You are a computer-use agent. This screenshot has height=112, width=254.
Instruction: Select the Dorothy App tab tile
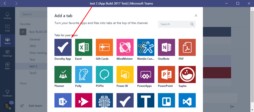click(x=63, y=47)
